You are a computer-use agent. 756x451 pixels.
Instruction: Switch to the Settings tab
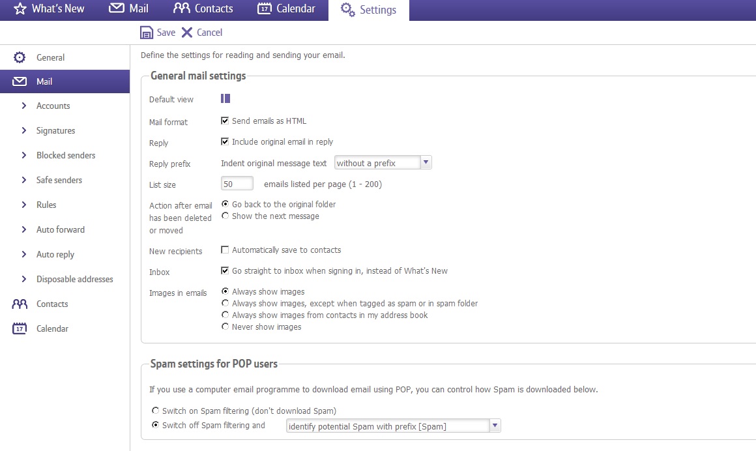[369, 10]
